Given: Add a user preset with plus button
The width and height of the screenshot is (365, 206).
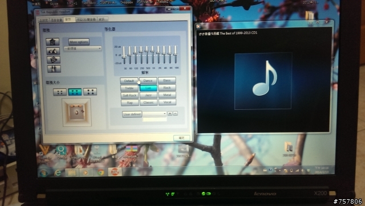Looking at the screenshot, I should point(170,113).
